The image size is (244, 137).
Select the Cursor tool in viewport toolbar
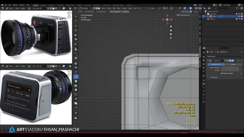tap(76, 21)
